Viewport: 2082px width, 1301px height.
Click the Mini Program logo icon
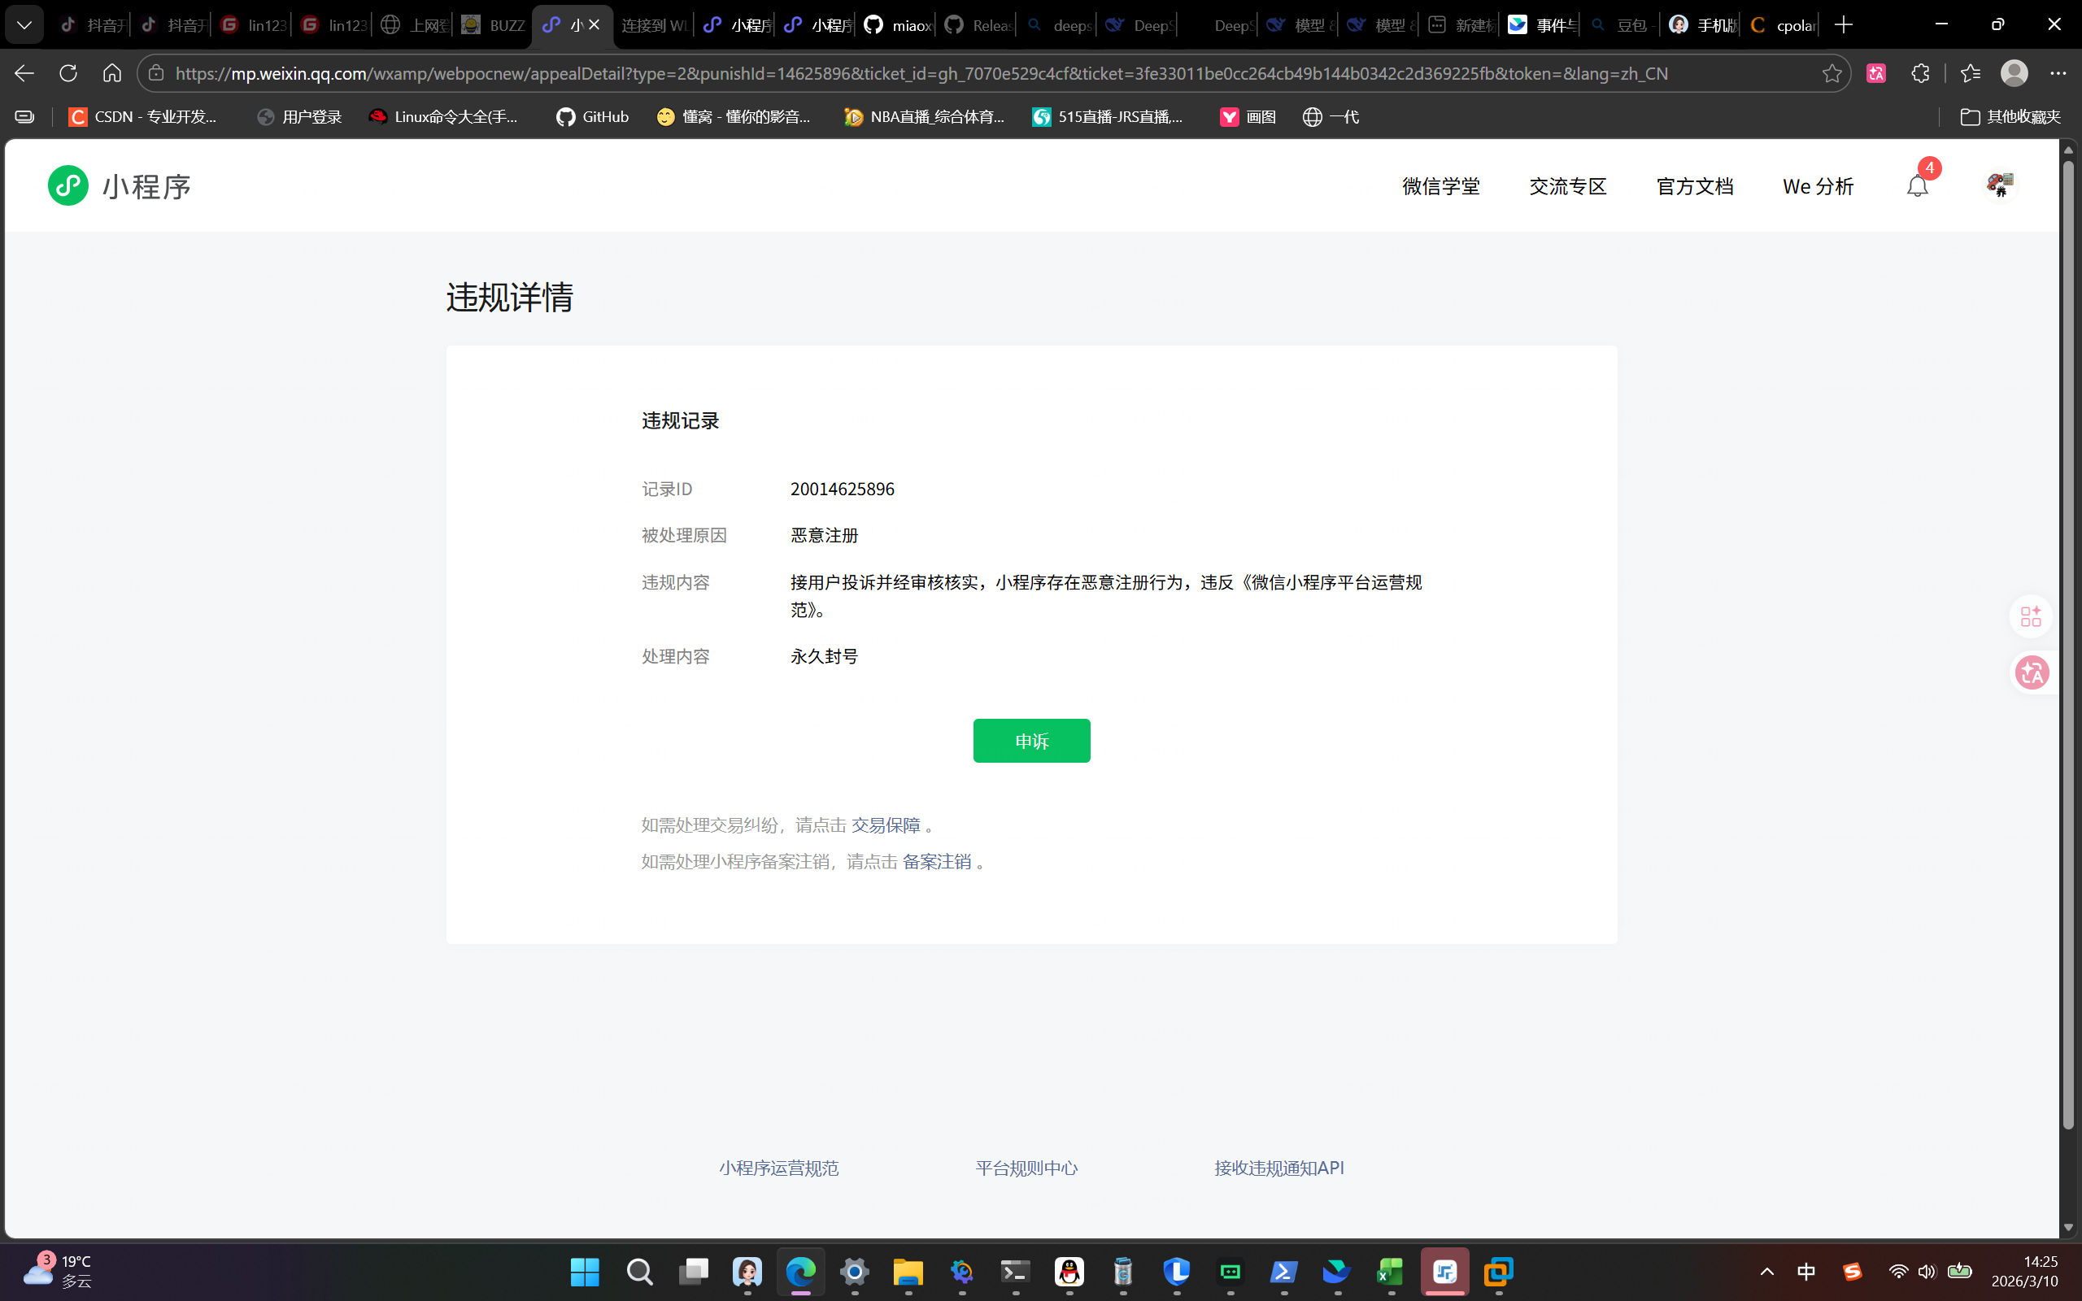68,186
